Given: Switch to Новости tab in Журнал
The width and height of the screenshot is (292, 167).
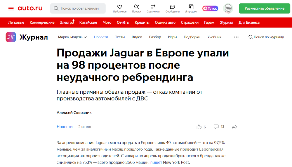Looking at the screenshot, I should (x=101, y=37).
